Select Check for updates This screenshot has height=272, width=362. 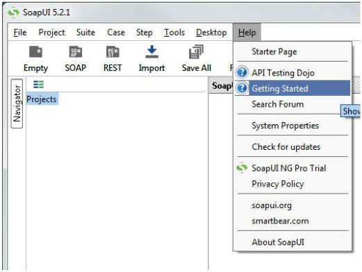click(x=293, y=146)
